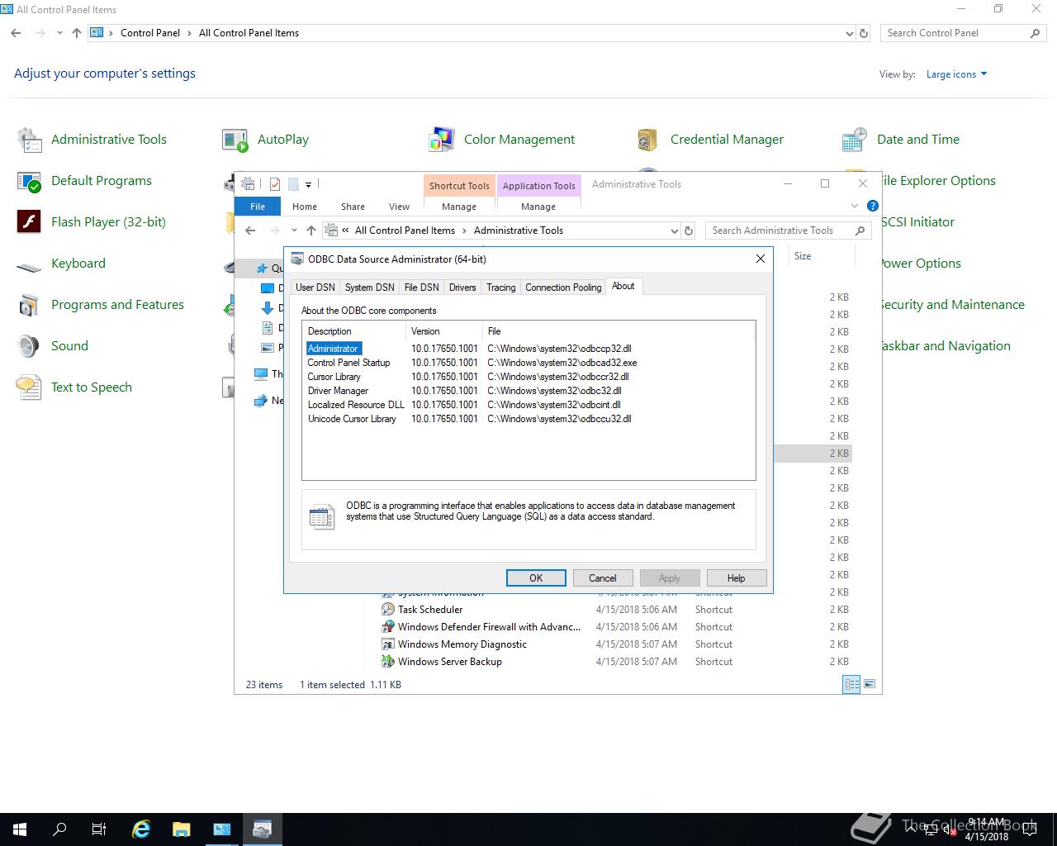Open Administrative Tools in Control Panel

[x=30, y=140]
